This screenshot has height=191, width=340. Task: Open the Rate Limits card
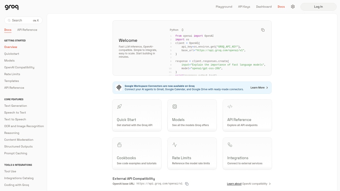pos(192,154)
